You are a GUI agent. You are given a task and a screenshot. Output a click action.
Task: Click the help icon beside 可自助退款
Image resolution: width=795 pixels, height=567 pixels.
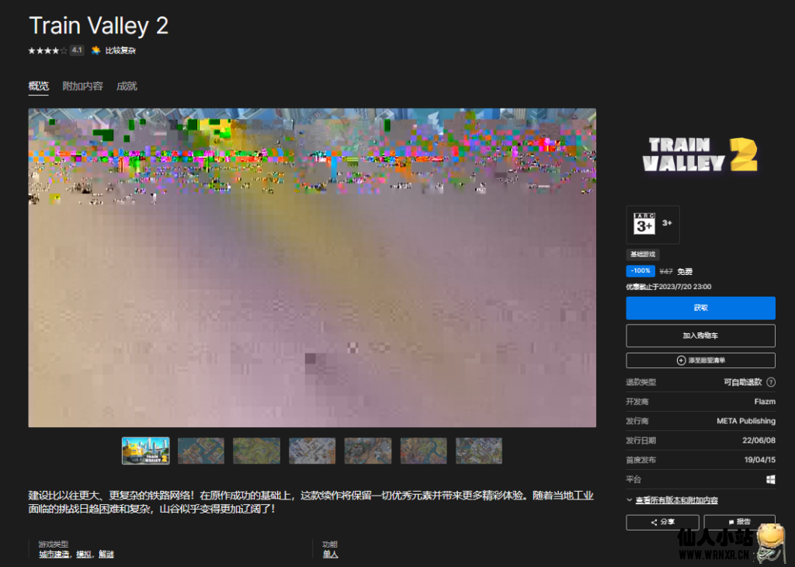coord(771,382)
